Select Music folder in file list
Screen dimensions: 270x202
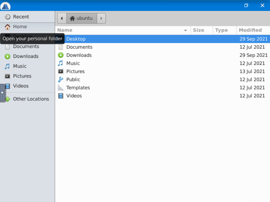[x=163, y=63]
